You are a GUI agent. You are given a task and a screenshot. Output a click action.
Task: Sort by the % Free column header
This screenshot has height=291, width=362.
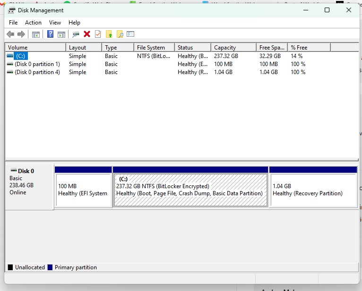309,48
